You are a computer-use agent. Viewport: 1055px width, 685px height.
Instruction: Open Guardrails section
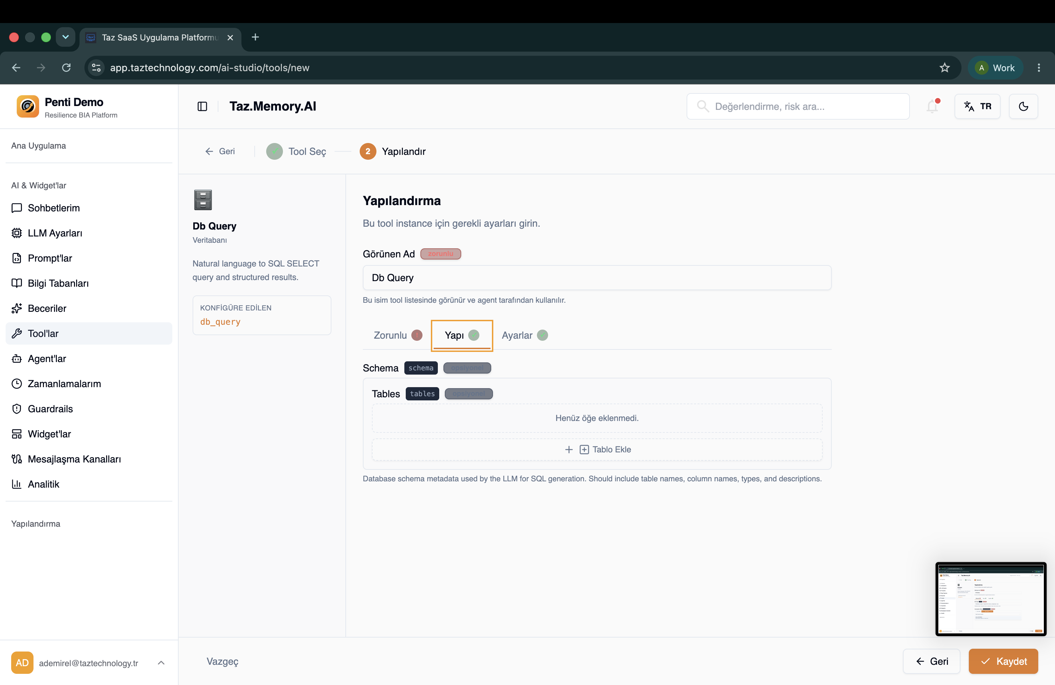tap(89, 408)
